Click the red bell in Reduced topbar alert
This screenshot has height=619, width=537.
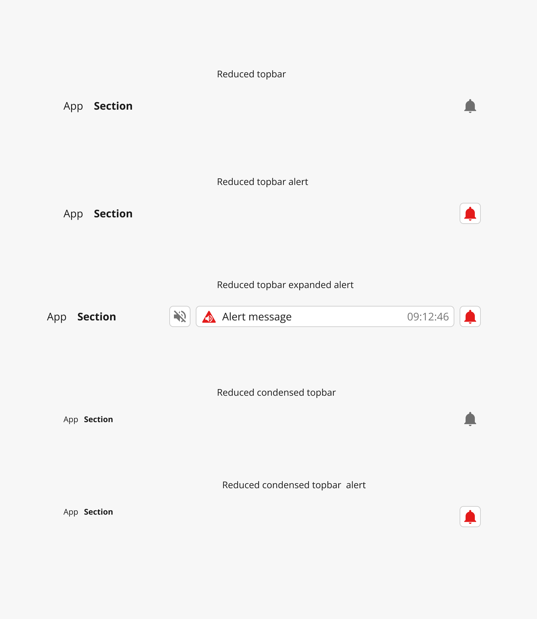pos(470,213)
